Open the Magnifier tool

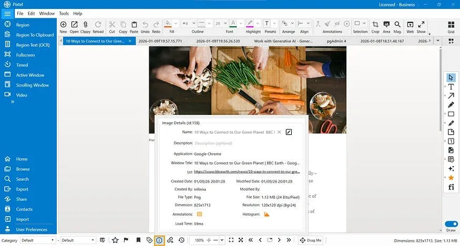click(x=397, y=24)
